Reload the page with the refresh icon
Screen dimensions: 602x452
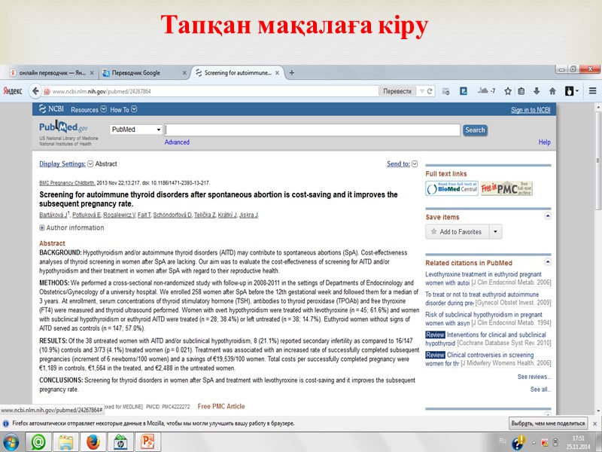tap(430, 91)
